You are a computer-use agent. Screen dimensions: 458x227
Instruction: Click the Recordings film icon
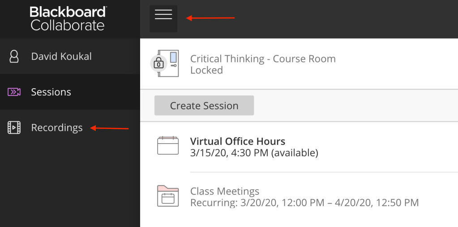tap(14, 128)
